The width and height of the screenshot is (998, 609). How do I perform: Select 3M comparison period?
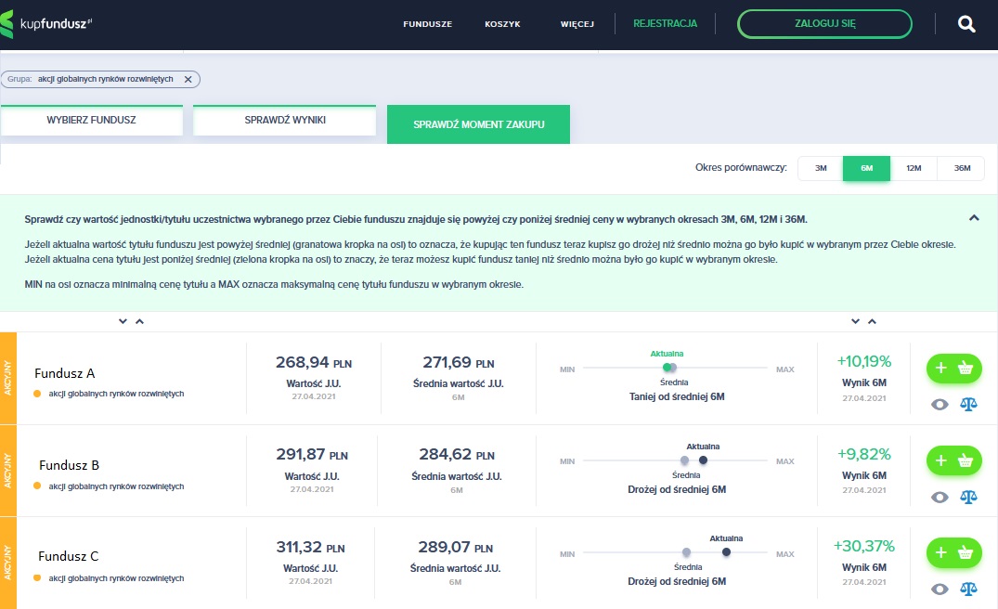[821, 169]
